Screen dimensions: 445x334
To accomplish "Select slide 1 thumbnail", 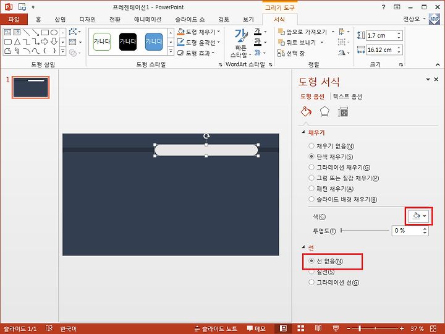I will pyautogui.click(x=30, y=87).
